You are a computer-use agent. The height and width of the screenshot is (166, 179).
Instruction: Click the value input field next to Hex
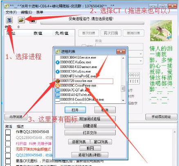coord(119,47)
